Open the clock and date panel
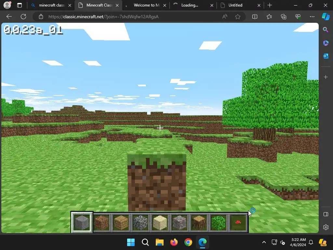 pos(298,242)
